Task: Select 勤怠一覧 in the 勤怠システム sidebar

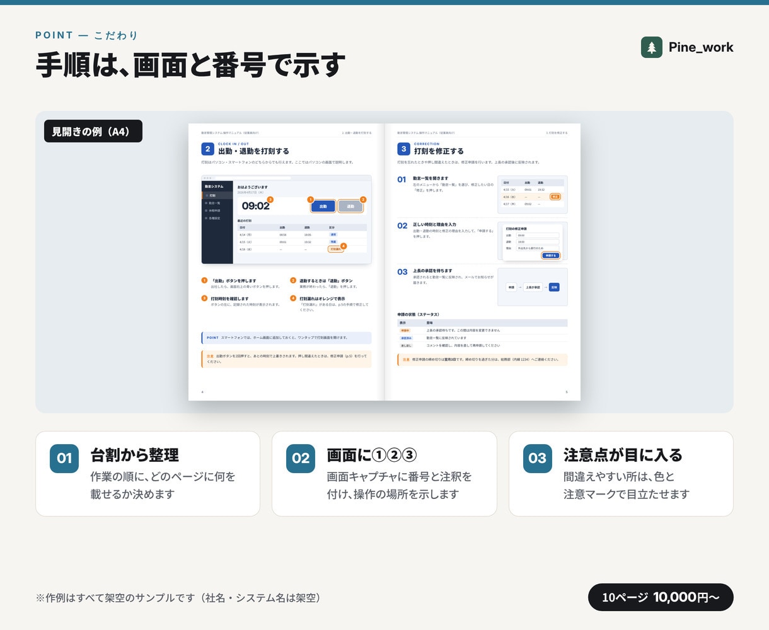Action: [217, 203]
